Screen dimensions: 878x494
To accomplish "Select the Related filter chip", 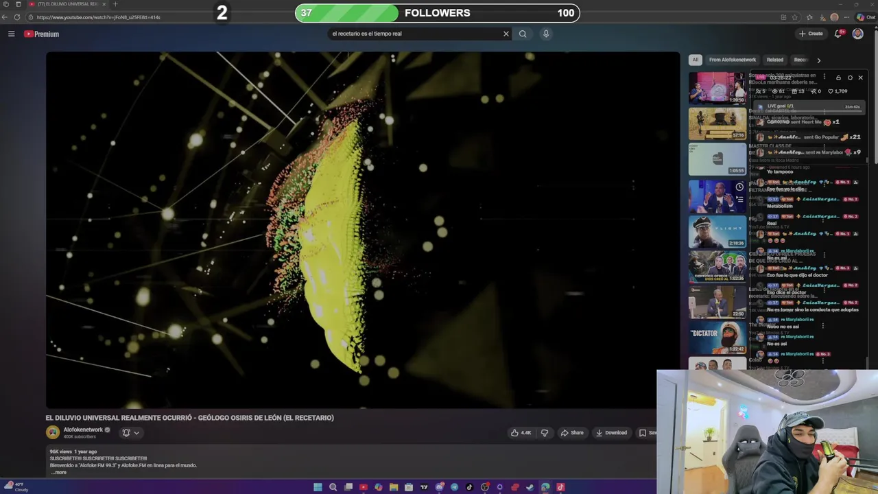I will [x=775, y=60].
